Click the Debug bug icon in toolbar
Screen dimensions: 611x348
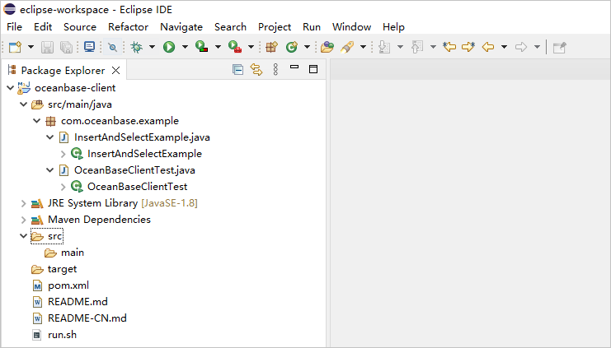pyautogui.click(x=137, y=48)
